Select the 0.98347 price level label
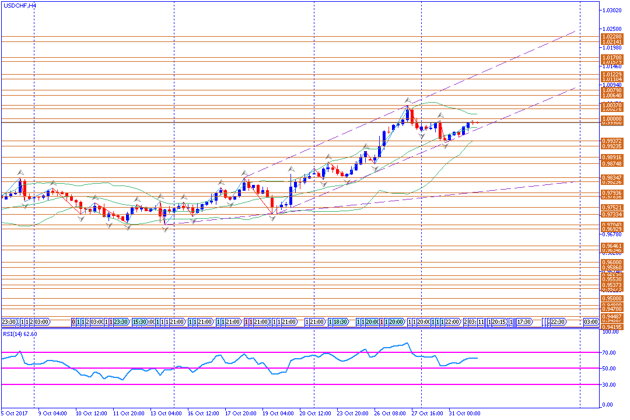The width and height of the screenshot is (630, 420). [x=611, y=178]
